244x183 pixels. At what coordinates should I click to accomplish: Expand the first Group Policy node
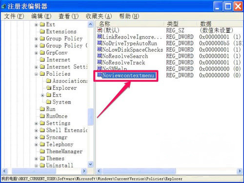pos(36,39)
